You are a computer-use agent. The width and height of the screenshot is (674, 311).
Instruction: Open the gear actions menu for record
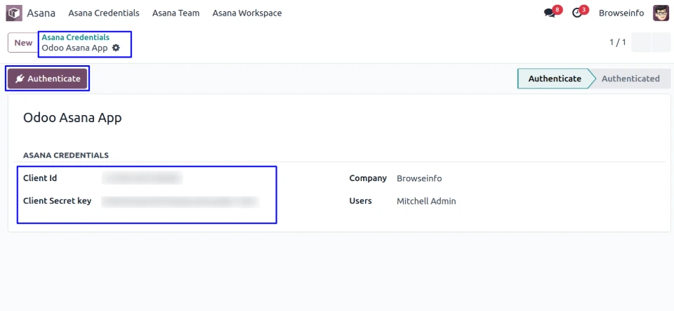click(x=117, y=48)
